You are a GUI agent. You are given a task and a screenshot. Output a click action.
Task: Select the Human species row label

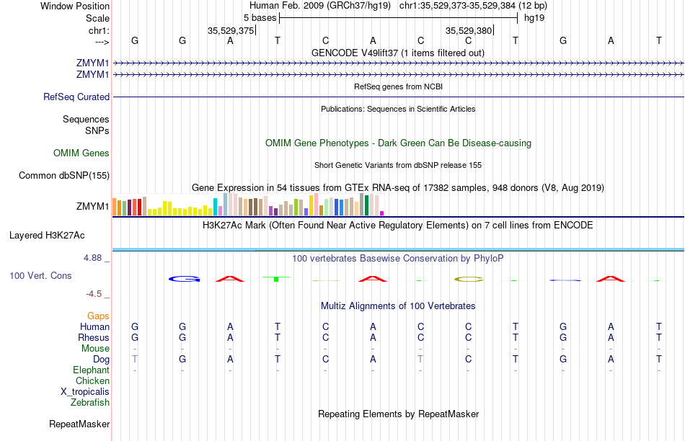click(94, 326)
